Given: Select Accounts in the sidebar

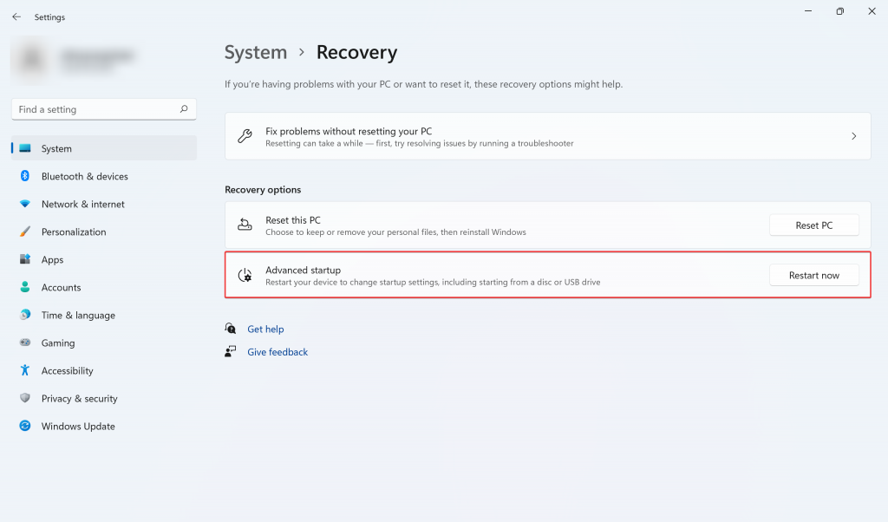Looking at the screenshot, I should click(104, 287).
